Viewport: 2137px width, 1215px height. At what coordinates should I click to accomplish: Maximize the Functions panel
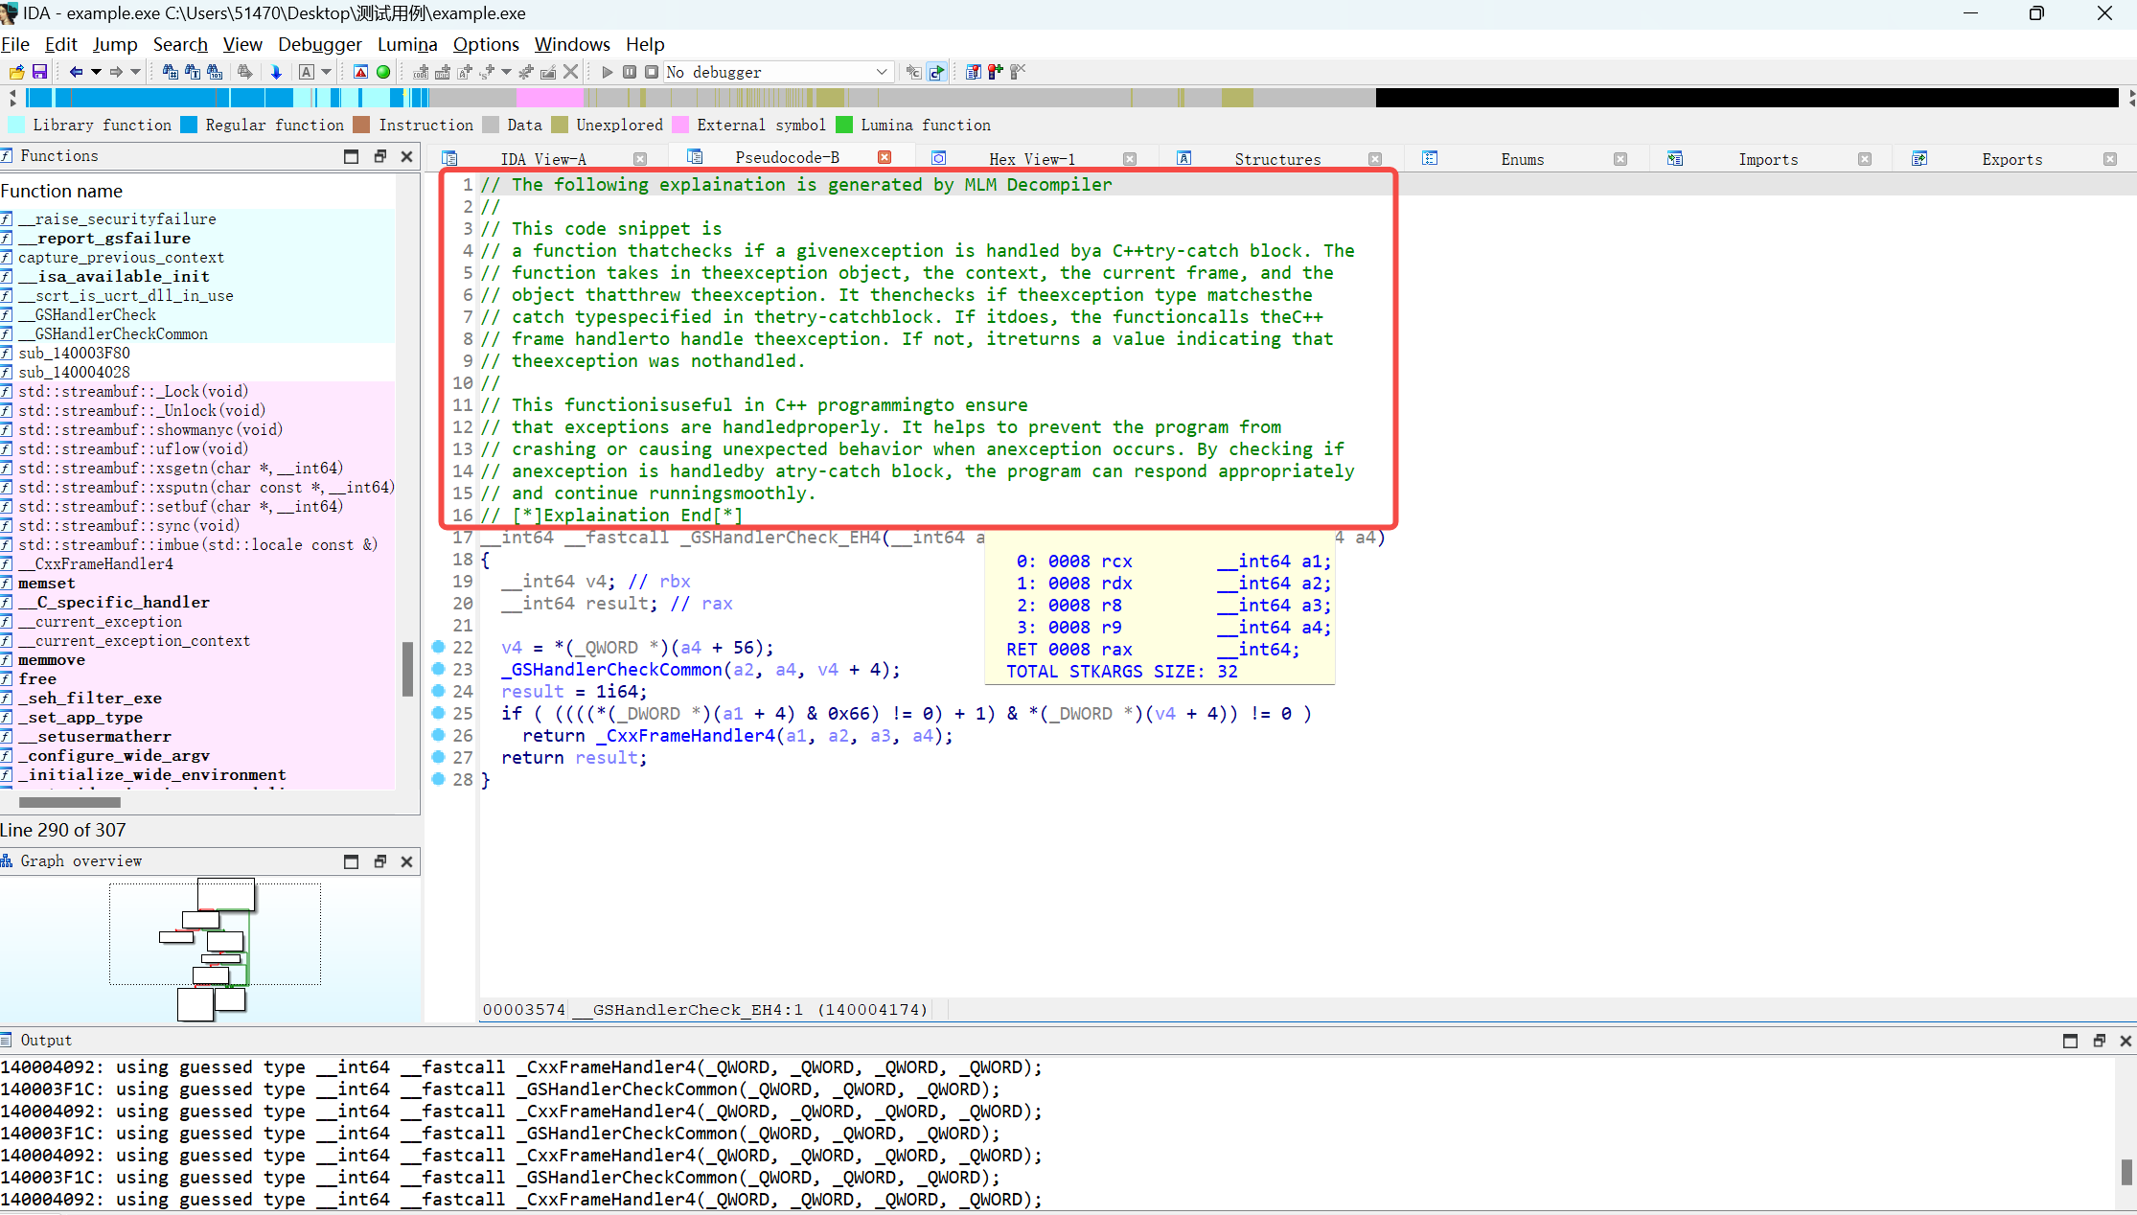[351, 156]
